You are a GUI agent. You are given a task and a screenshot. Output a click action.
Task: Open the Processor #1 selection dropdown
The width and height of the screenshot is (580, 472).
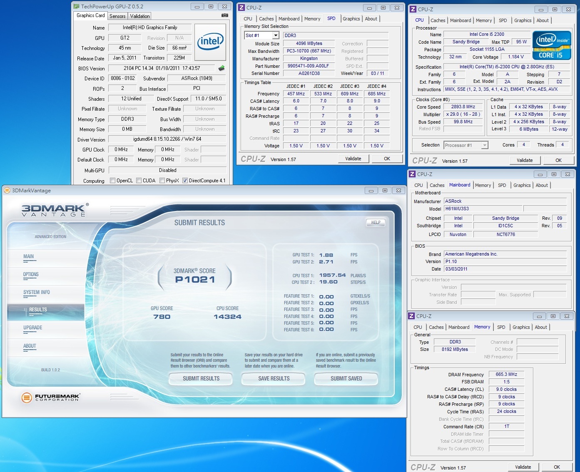click(484, 145)
